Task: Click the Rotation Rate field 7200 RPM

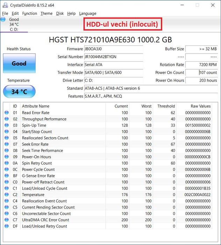Action: (x=201, y=65)
